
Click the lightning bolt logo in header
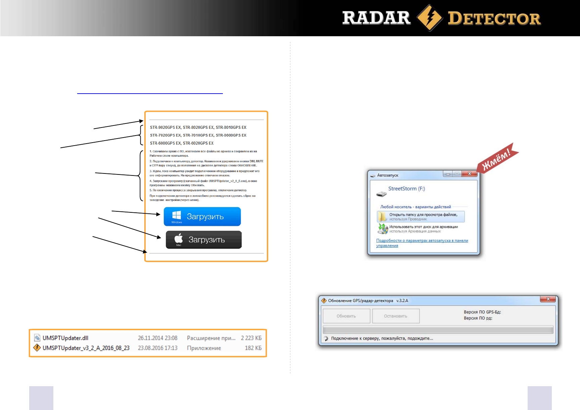(x=429, y=18)
